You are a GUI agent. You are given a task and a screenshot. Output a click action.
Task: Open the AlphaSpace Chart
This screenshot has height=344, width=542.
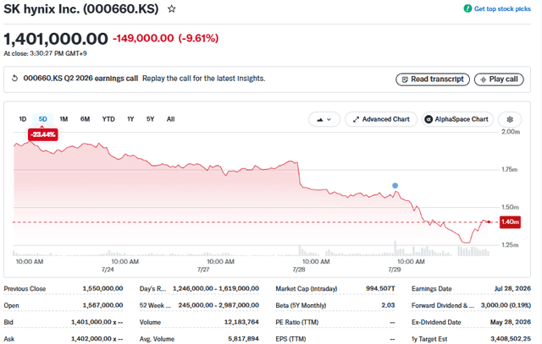[457, 119]
